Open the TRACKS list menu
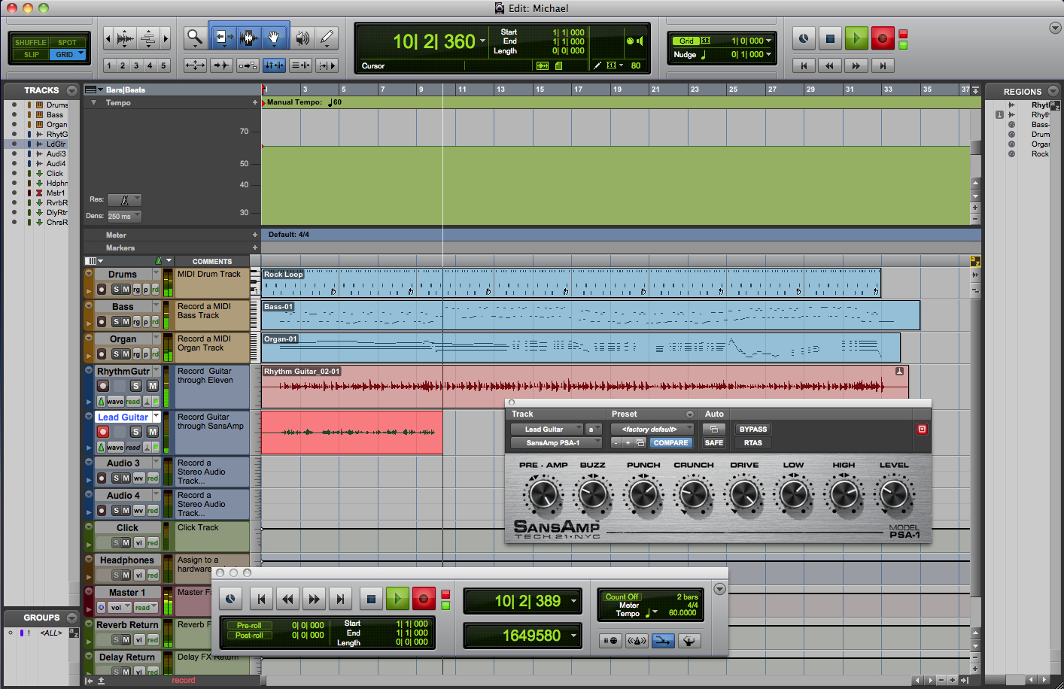This screenshot has height=689, width=1064. 72,90
